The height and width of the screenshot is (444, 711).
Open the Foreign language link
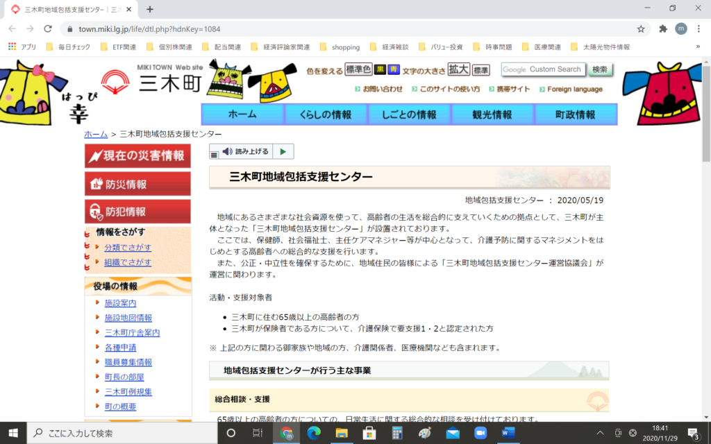click(571, 89)
